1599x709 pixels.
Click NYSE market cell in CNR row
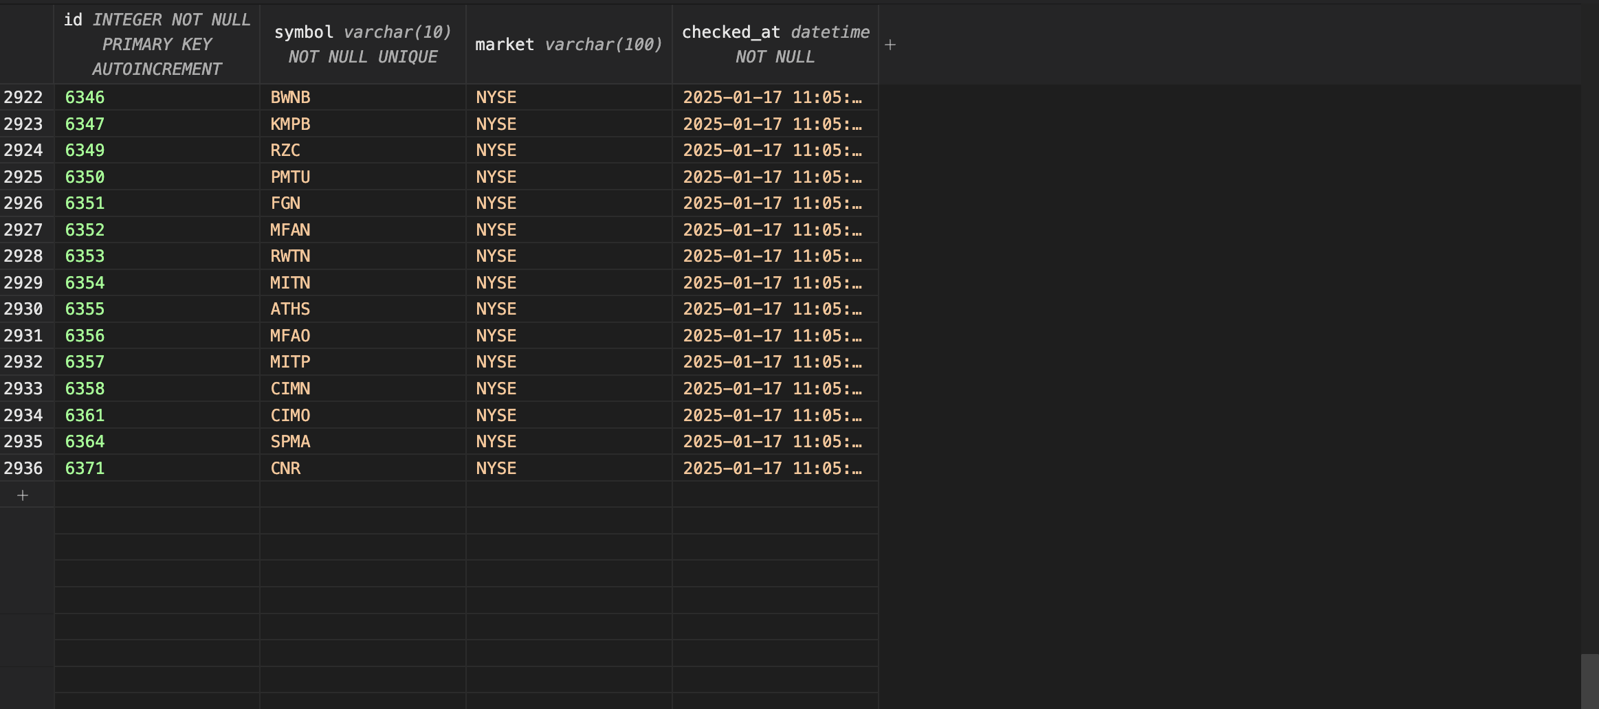click(569, 469)
